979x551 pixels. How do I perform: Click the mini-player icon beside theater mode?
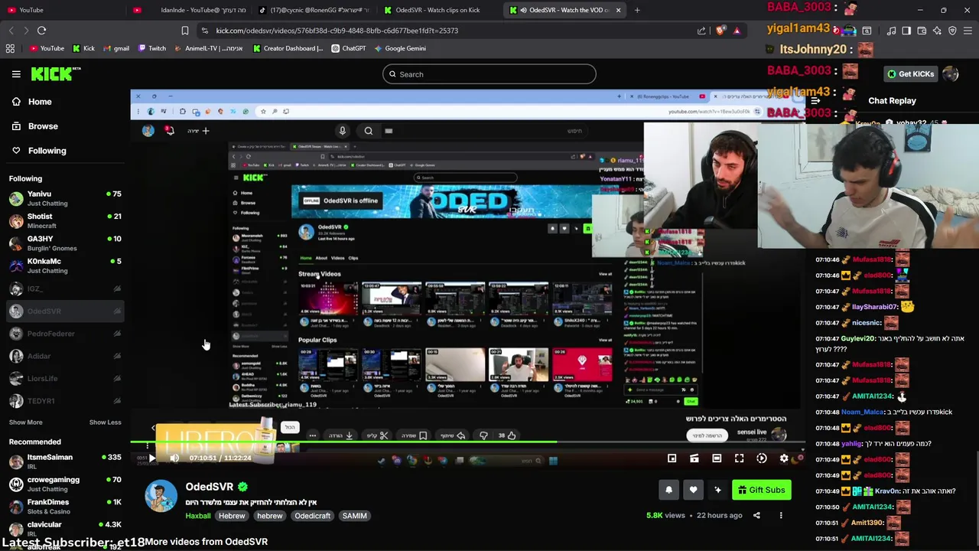694,458
